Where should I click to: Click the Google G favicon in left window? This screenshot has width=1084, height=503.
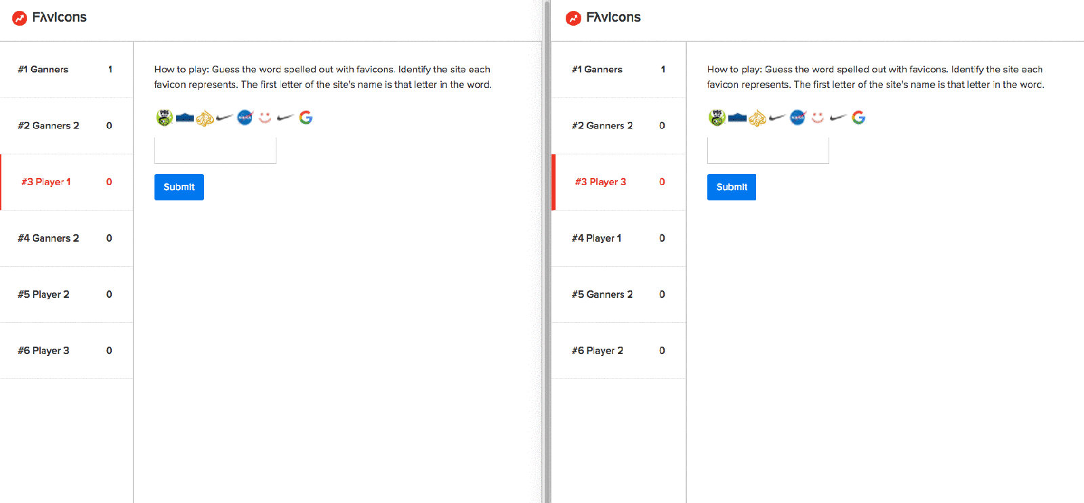tap(306, 117)
